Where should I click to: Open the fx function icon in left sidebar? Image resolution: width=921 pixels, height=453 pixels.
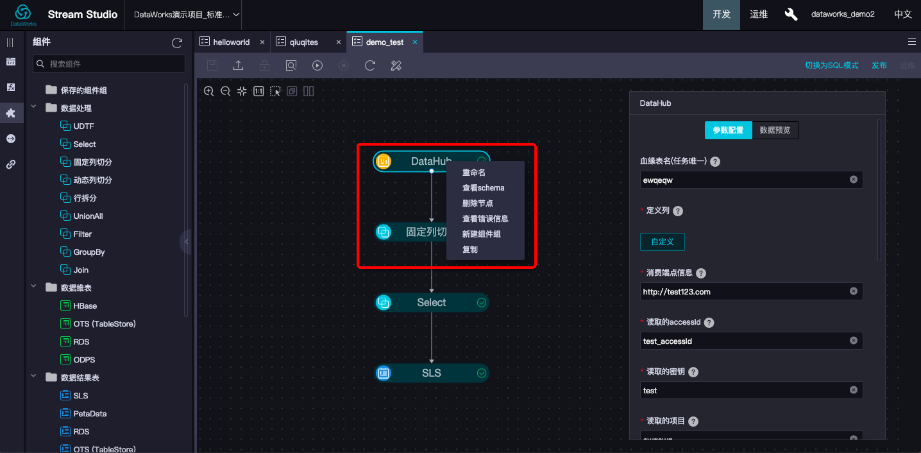click(x=10, y=87)
